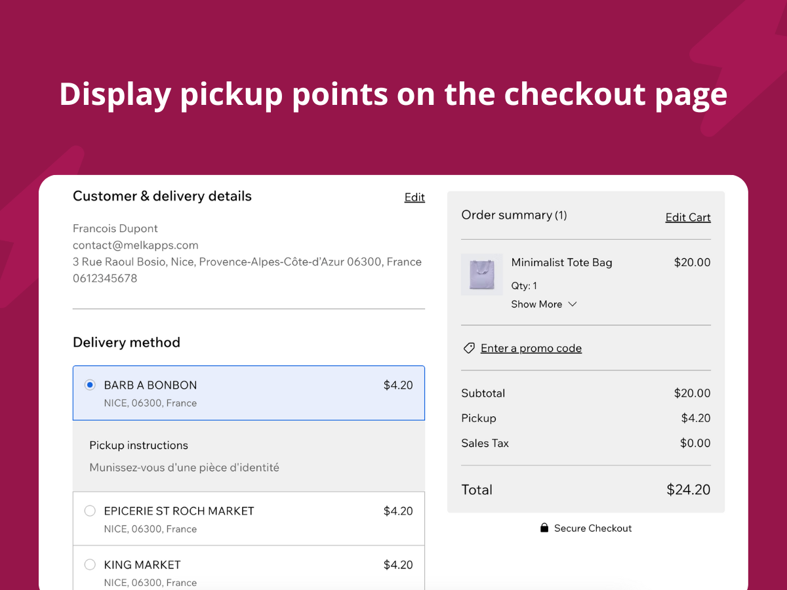Choose the KING MARKET pickup radio button

(x=91, y=564)
